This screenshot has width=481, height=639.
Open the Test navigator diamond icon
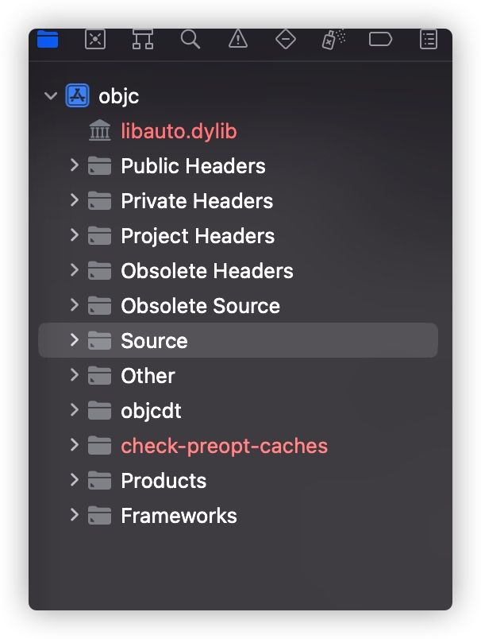point(286,39)
